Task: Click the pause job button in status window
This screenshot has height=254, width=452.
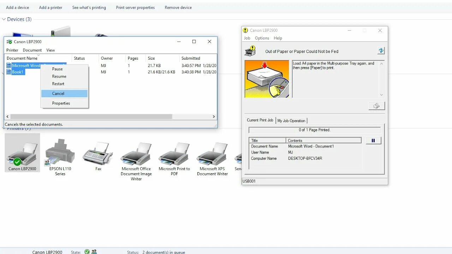Action: [373, 140]
